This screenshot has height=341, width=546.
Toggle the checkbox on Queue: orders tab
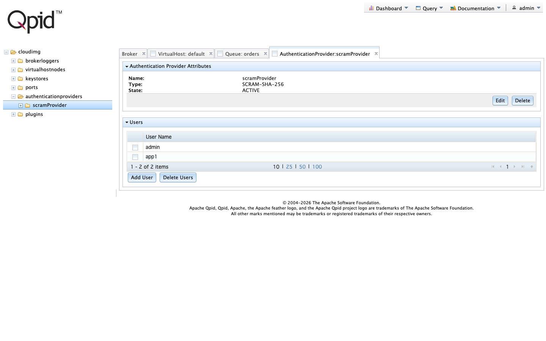(x=220, y=54)
